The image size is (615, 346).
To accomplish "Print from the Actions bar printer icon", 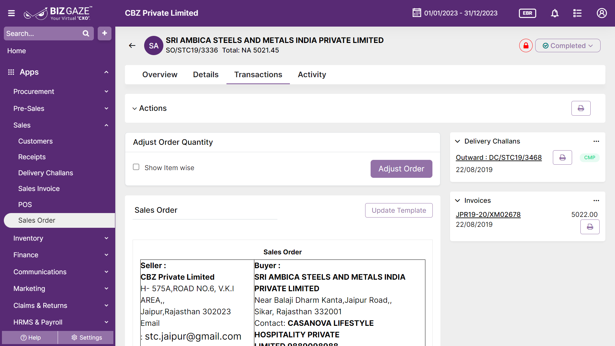I will pos(581,108).
